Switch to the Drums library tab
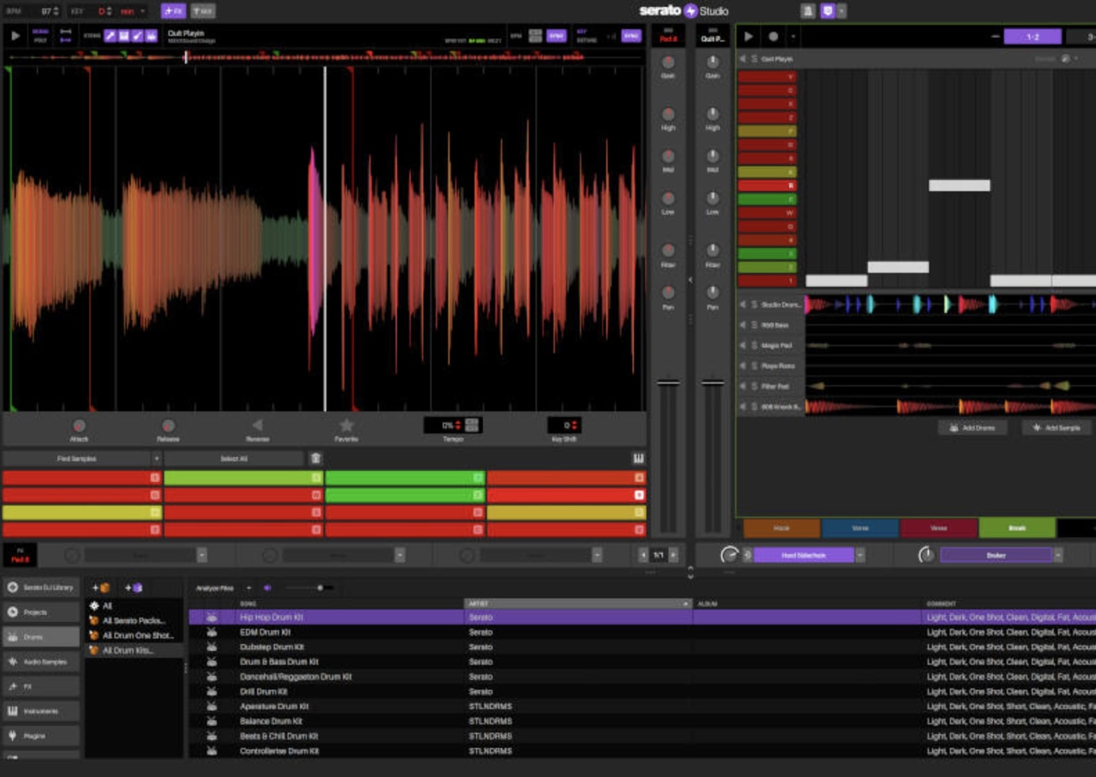 (x=41, y=637)
